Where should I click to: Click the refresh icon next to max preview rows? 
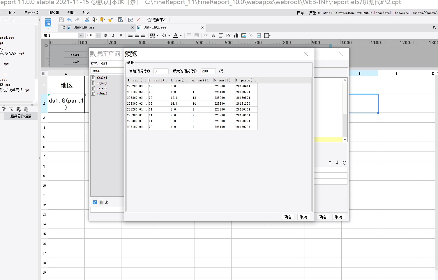pos(221,71)
